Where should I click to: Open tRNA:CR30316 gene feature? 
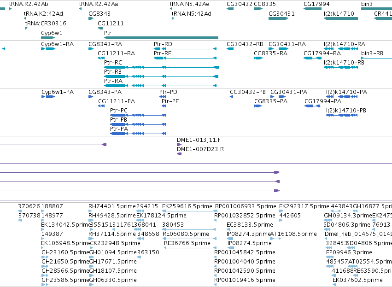pyautogui.click(x=26, y=28)
